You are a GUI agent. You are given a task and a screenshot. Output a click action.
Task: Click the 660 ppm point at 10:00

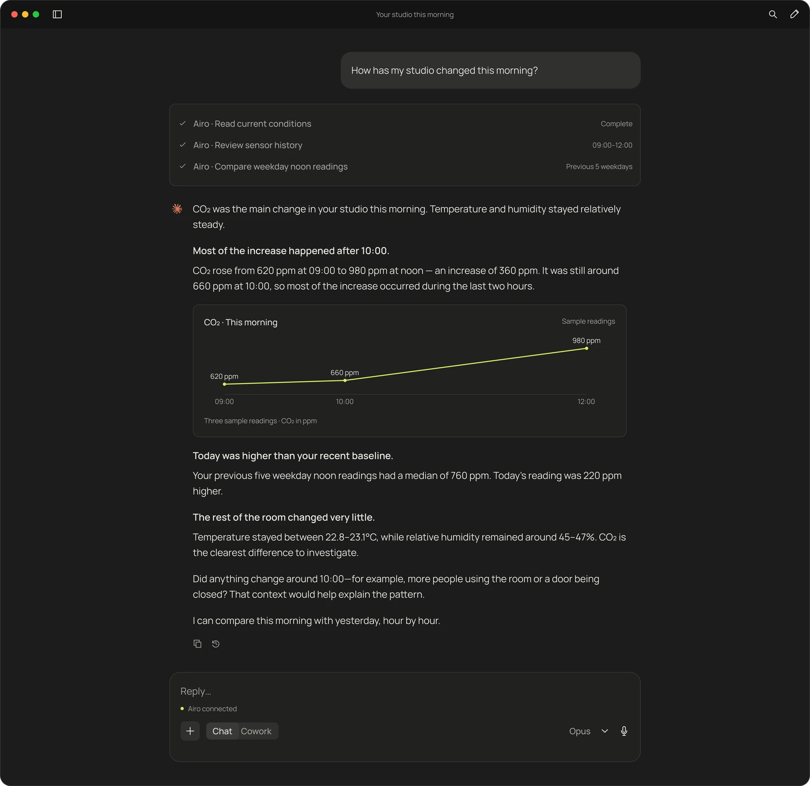click(345, 380)
